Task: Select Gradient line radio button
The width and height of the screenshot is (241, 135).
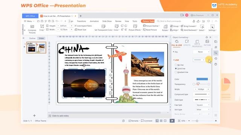Action: coord(176,72)
